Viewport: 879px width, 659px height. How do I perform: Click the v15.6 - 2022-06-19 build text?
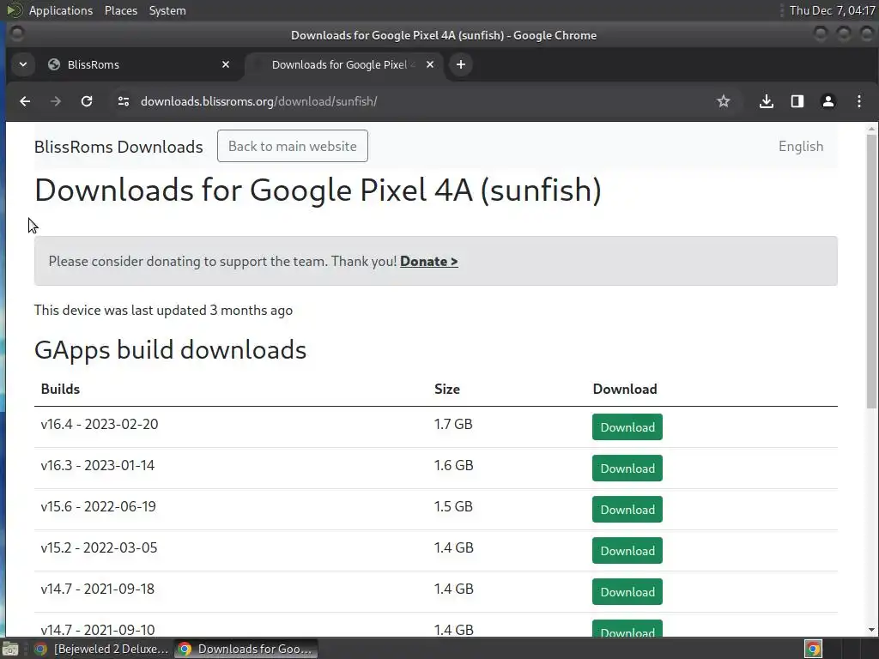pyautogui.click(x=98, y=506)
